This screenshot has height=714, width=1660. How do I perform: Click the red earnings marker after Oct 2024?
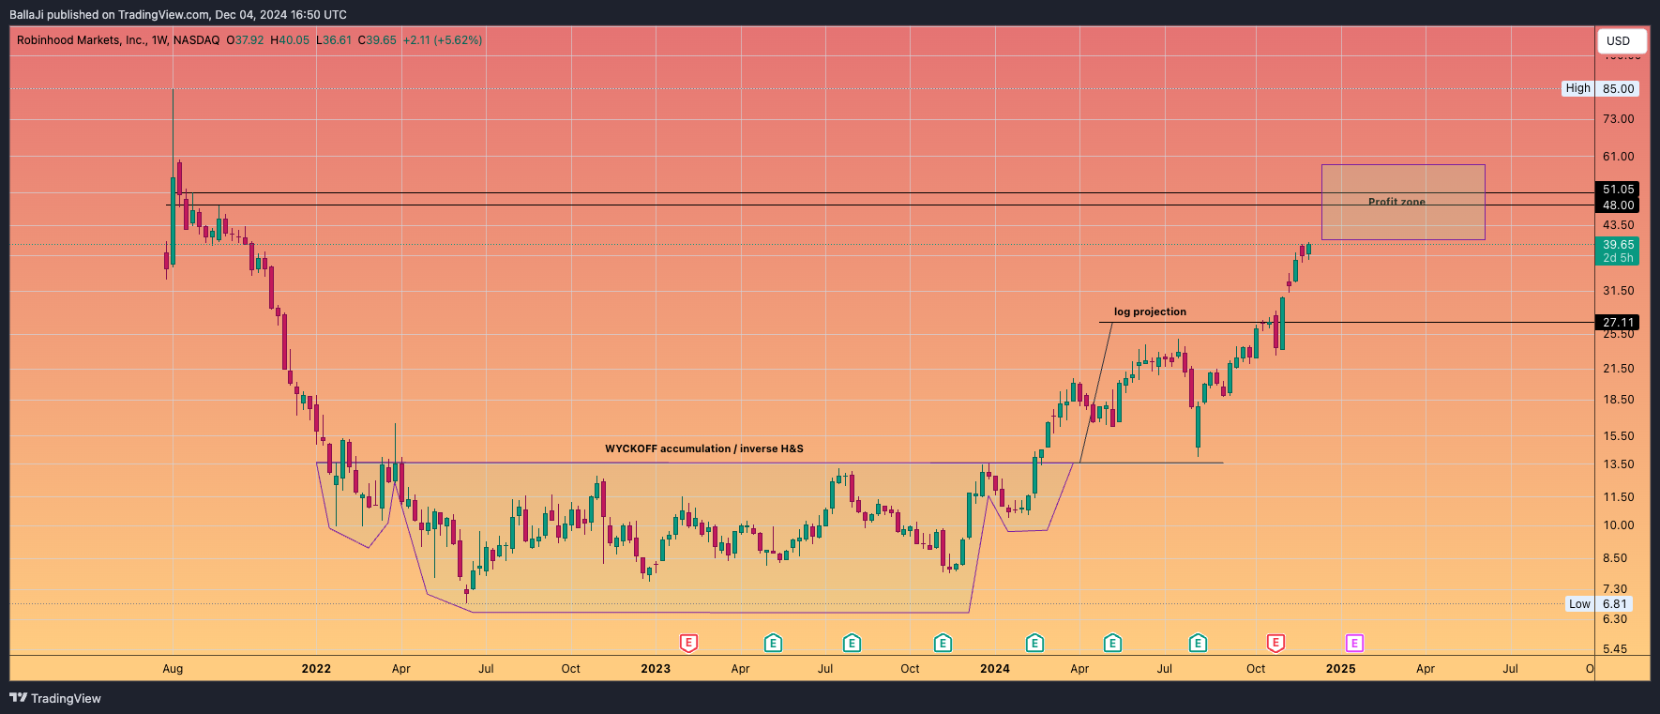(1275, 643)
